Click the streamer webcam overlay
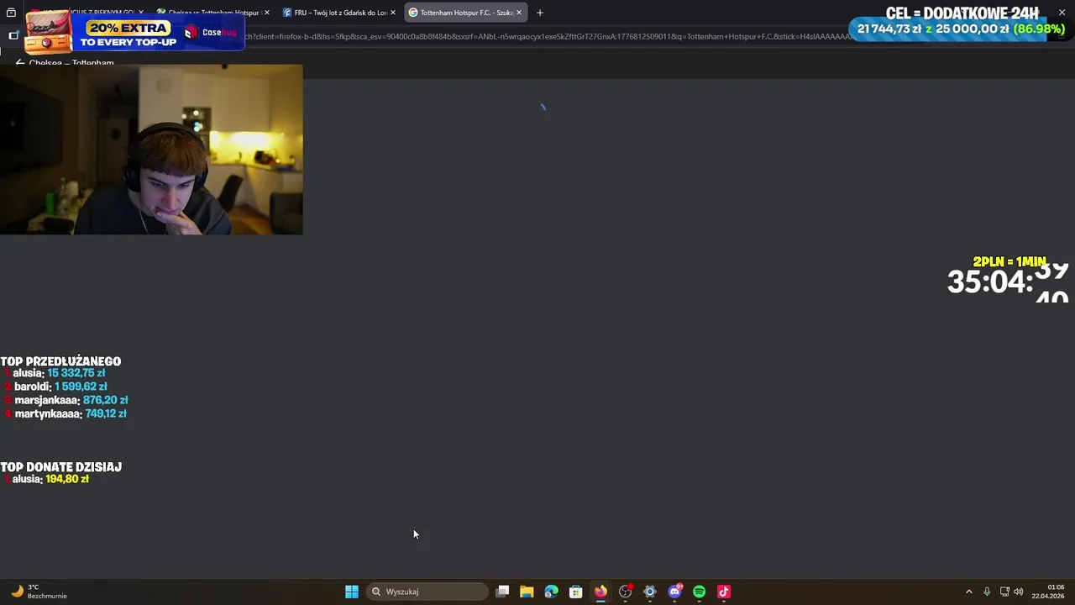 pos(151,150)
